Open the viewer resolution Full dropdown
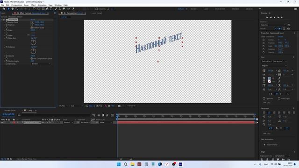The width and height of the screenshot is (299, 168). pos(77,106)
